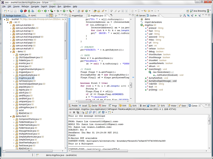The width and height of the screenshot is (213, 159).
Task: Toggle Link with Editor in Package Explorer
Action: 51,16
